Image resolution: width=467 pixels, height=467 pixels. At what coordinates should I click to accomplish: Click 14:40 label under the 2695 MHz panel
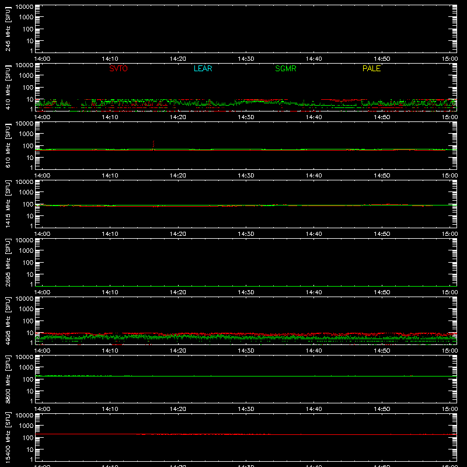pyautogui.click(x=314, y=292)
